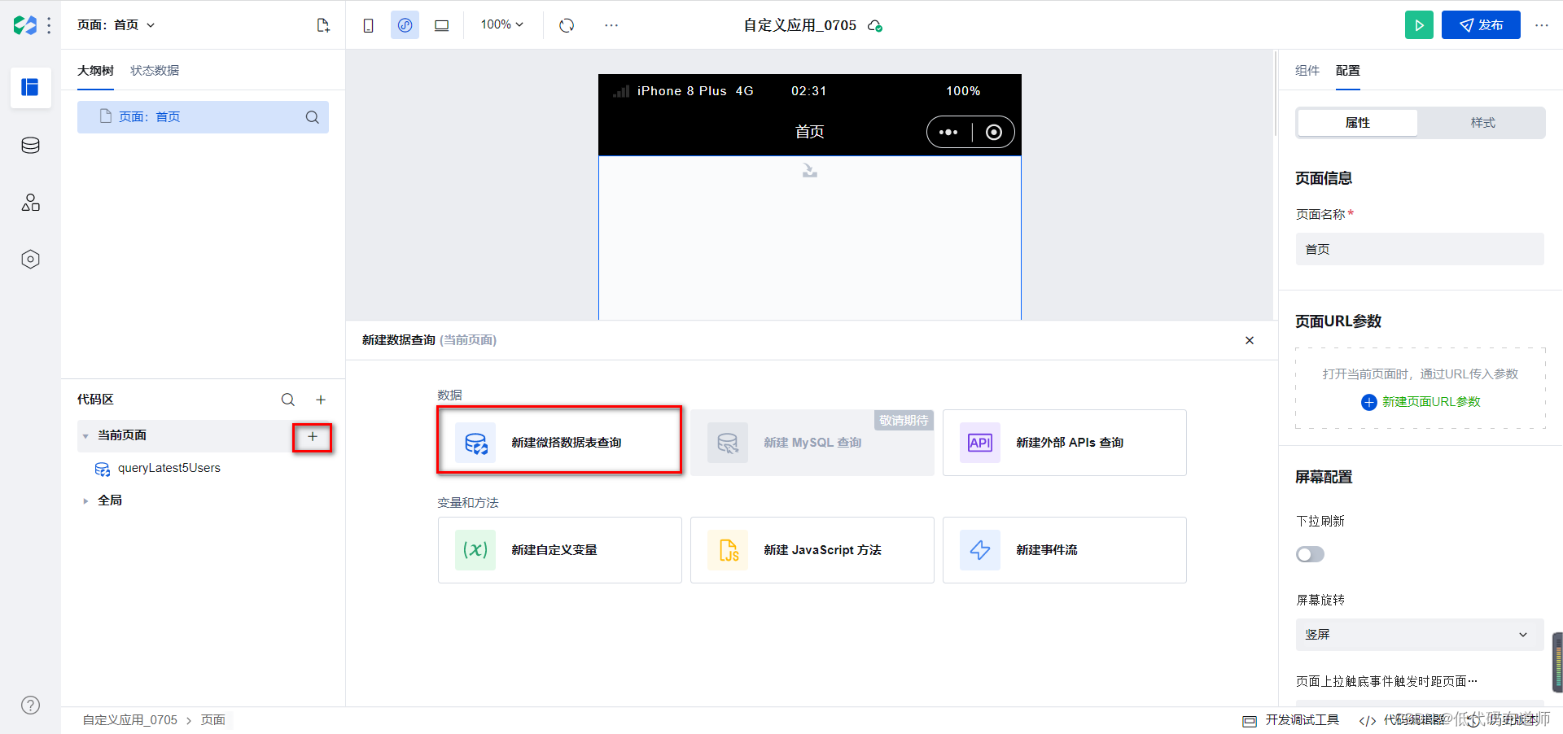The image size is (1563, 734).
Task: Expand the 全局 tree node
Action: 85,501
